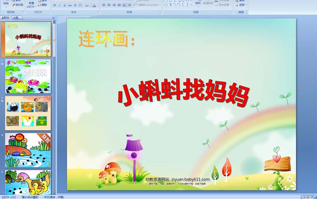Open Quick Styles (快速样式) dropdown
The image size is (317, 199).
(x=208, y=4)
